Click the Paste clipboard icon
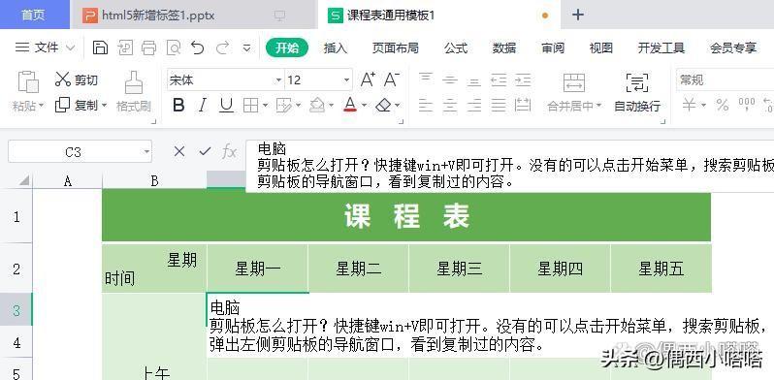774x380 pixels. 28,82
